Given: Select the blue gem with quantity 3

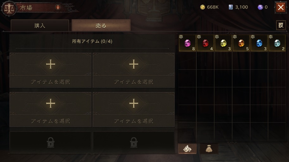Looking at the screenshot, I should [259, 43].
